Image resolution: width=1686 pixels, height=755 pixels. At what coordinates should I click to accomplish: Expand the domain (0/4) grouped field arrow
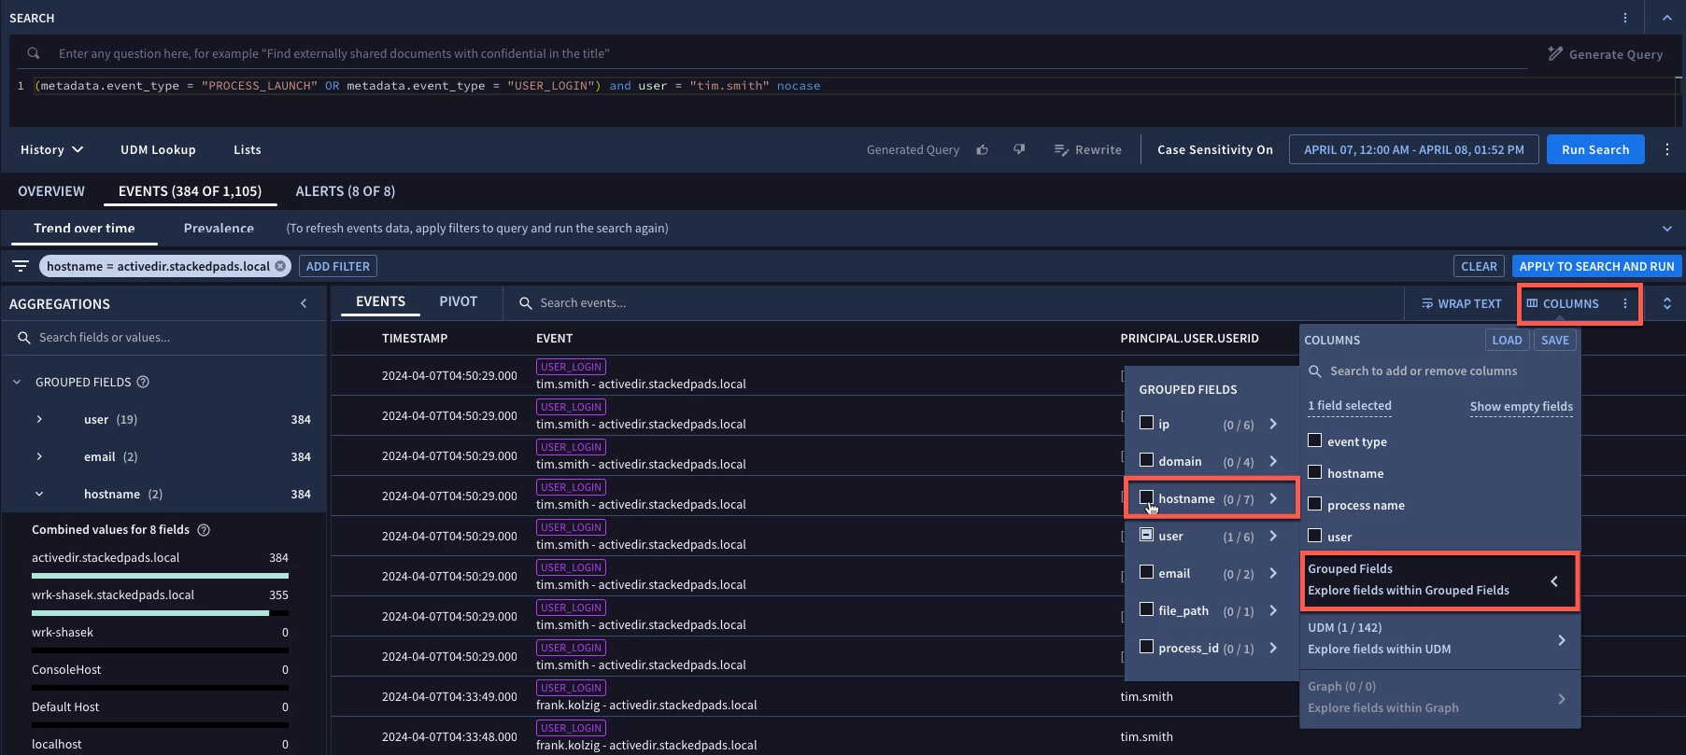point(1273,461)
